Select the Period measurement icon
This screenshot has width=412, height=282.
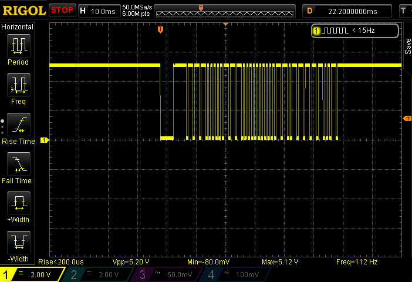pyautogui.click(x=18, y=46)
